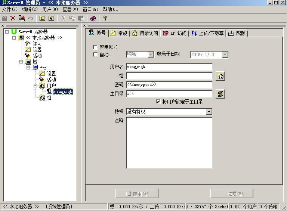Select the 域 domains node
The image size is (287, 211).
coord(35,62)
